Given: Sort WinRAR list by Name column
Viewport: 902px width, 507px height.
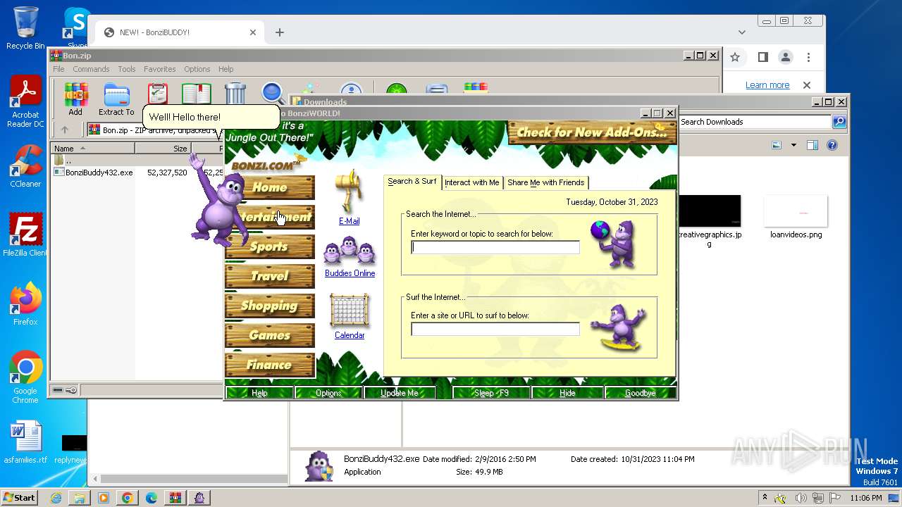Looking at the screenshot, I should click(x=92, y=149).
